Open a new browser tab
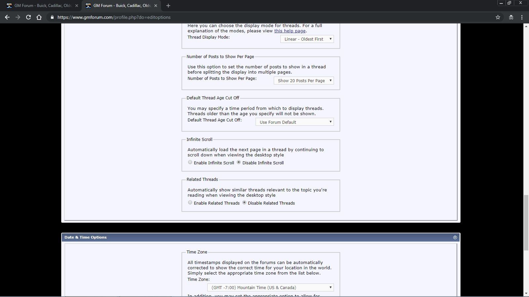The width and height of the screenshot is (529, 297). (168, 6)
